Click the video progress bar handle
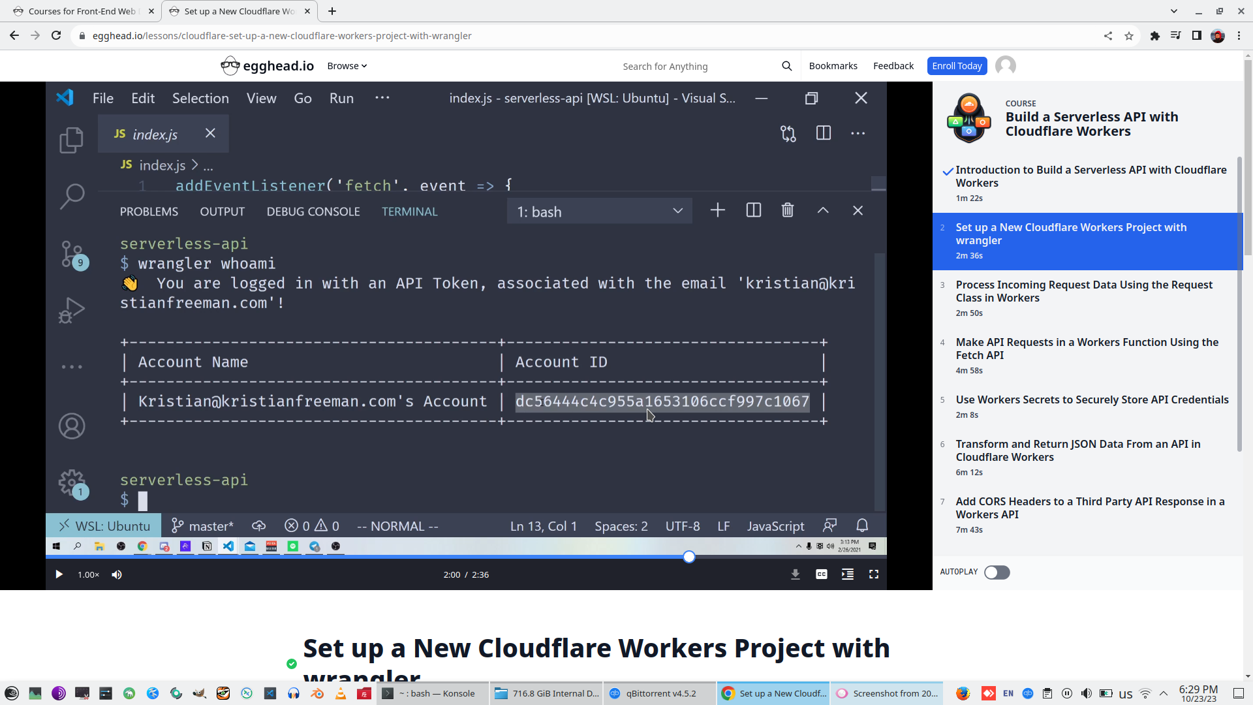This screenshot has height=705, width=1253. [688, 557]
